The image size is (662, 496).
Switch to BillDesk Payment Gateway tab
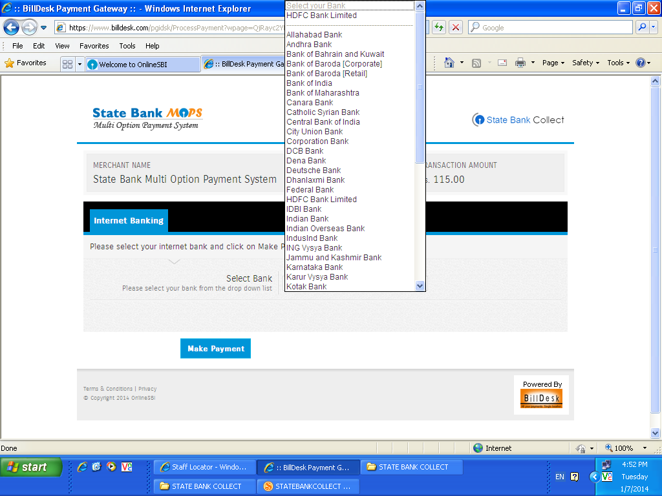point(244,64)
